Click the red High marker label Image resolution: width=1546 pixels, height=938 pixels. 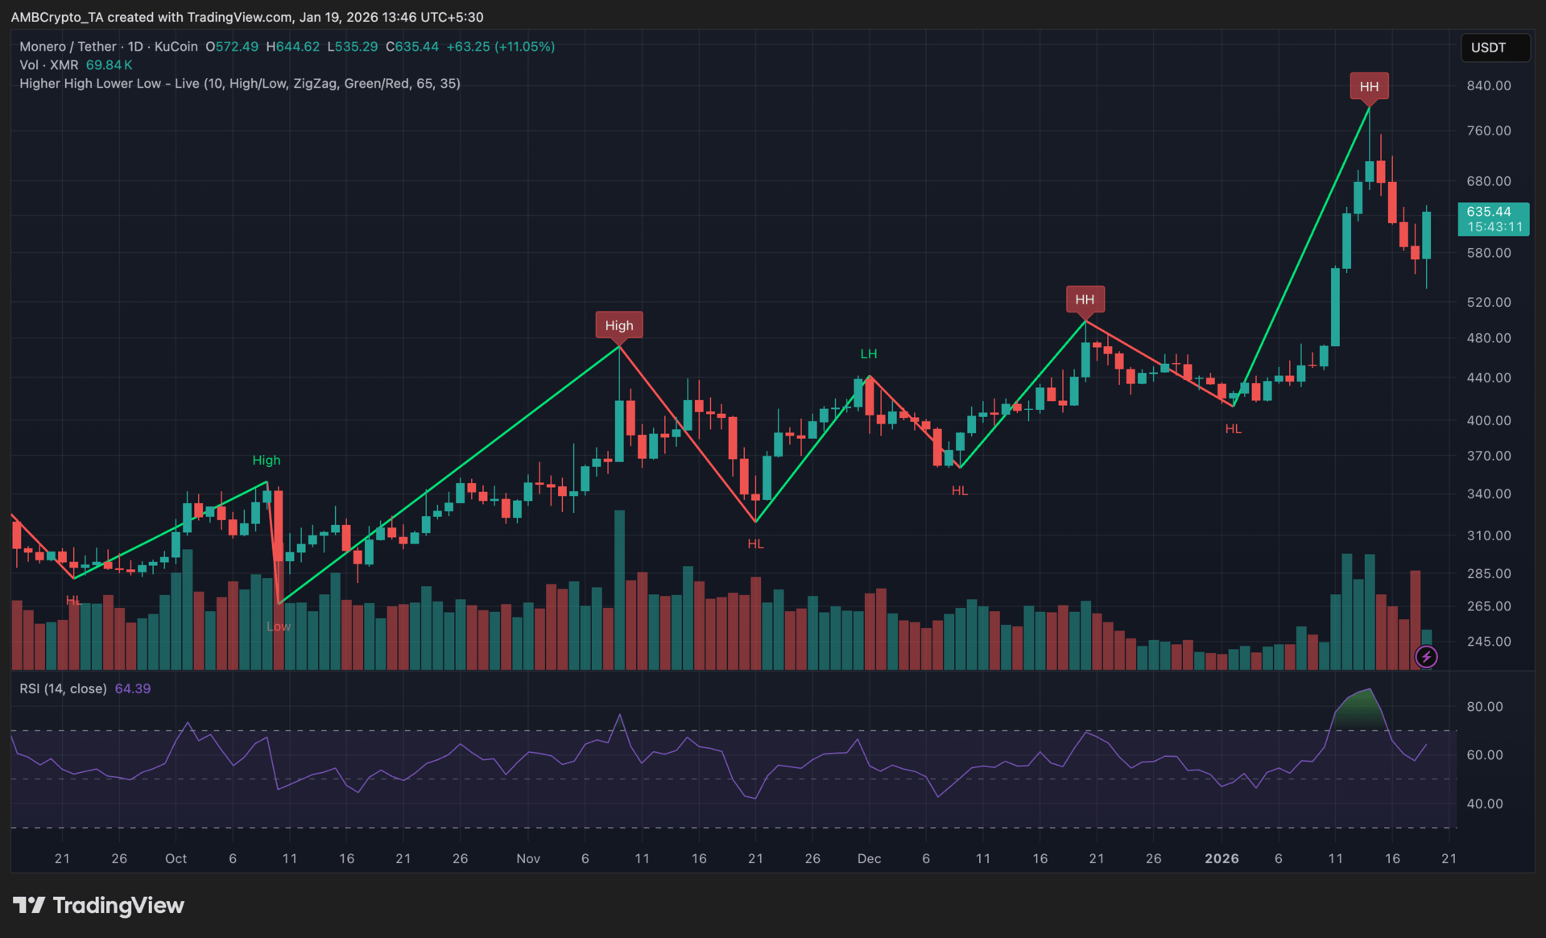pyautogui.click(x=618, y=325)
